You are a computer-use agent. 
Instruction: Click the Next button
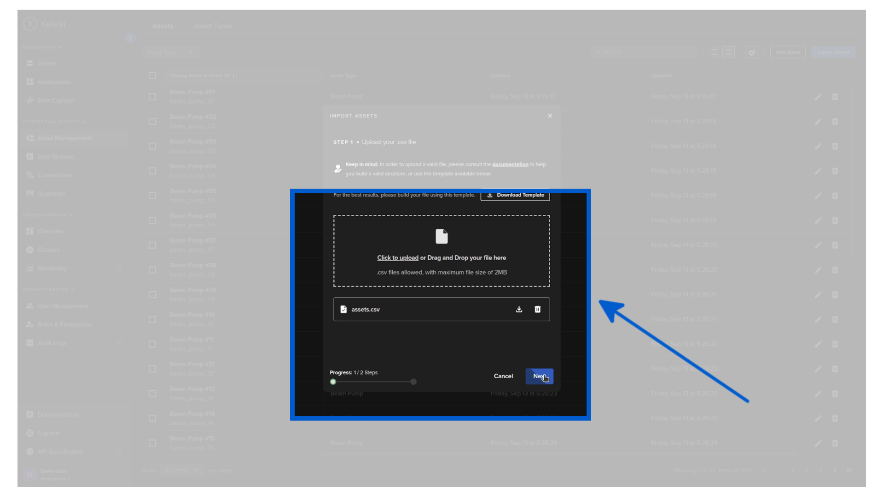click(539, 376)
